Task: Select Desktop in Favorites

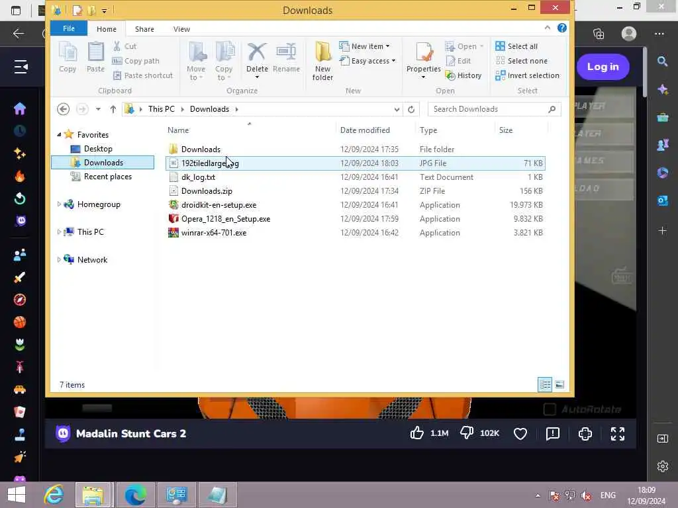Action: coord(98,149)
